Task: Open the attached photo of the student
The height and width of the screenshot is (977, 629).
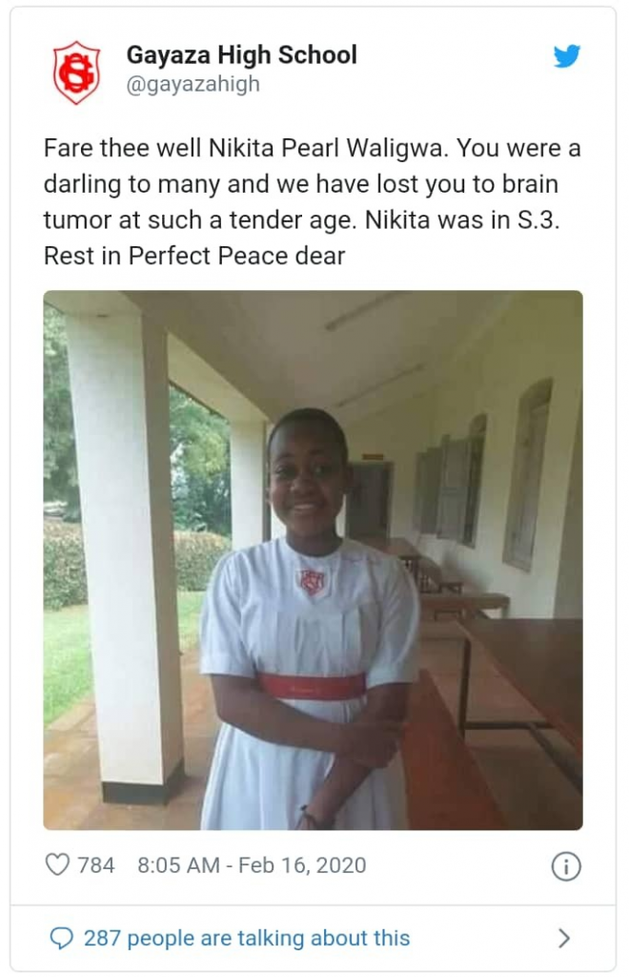Action: click(x=313, y=559)
